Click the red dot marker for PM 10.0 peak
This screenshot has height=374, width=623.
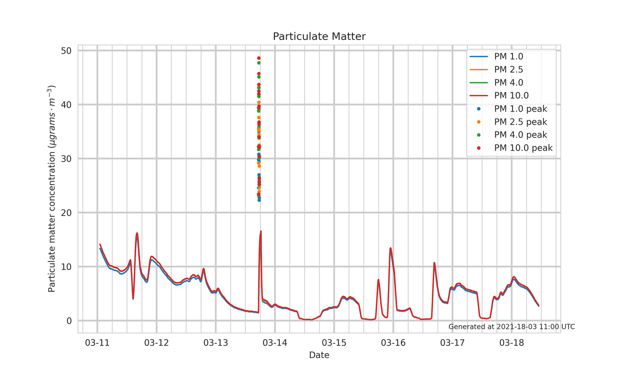tap(479, 148)
